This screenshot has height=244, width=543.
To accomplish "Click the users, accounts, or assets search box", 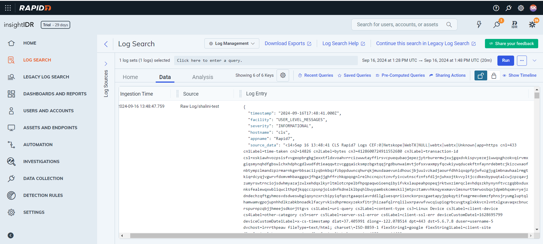I will click(404, 25).
